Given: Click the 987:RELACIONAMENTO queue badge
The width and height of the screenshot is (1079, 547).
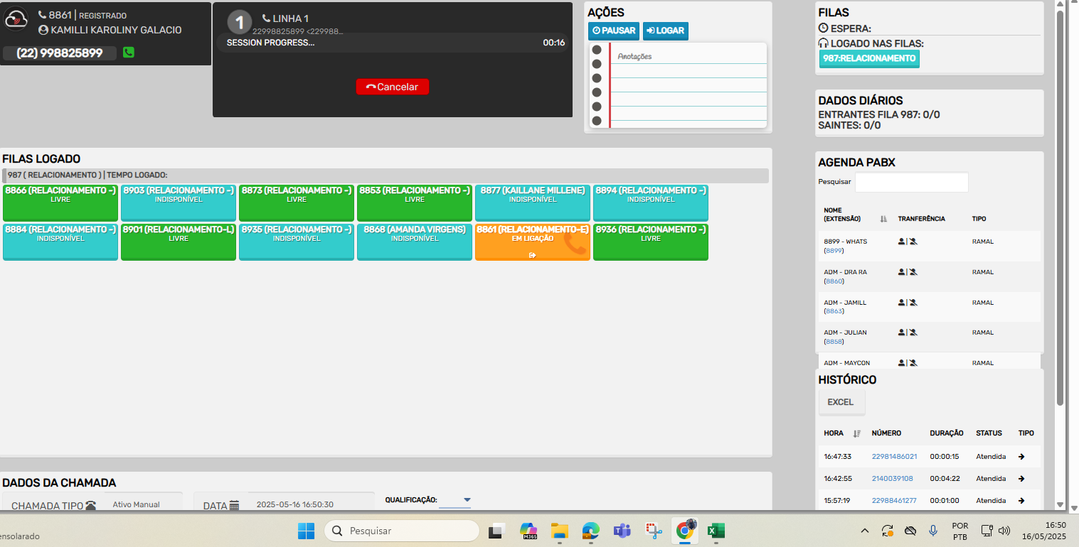Looking at the screenshot, I should click(x=869, y=58).
